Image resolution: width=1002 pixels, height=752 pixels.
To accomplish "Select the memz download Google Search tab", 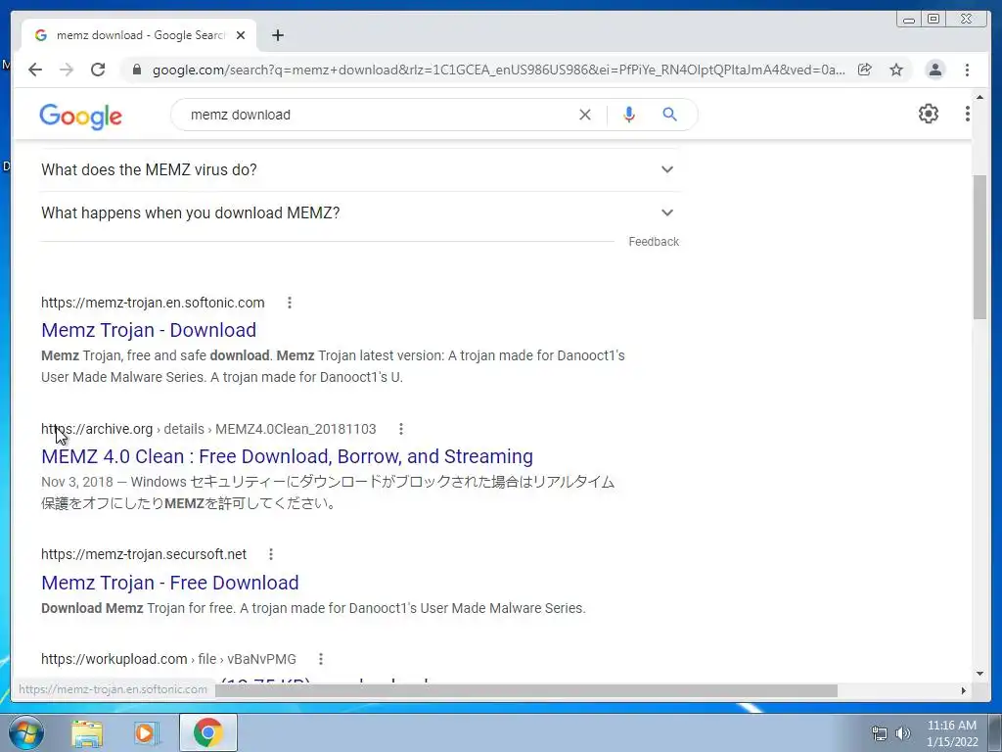I will [139, 35].
